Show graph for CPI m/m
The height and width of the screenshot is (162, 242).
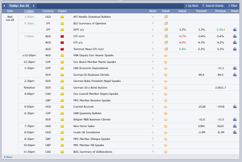pyautogui.click(x=235, y=36)
